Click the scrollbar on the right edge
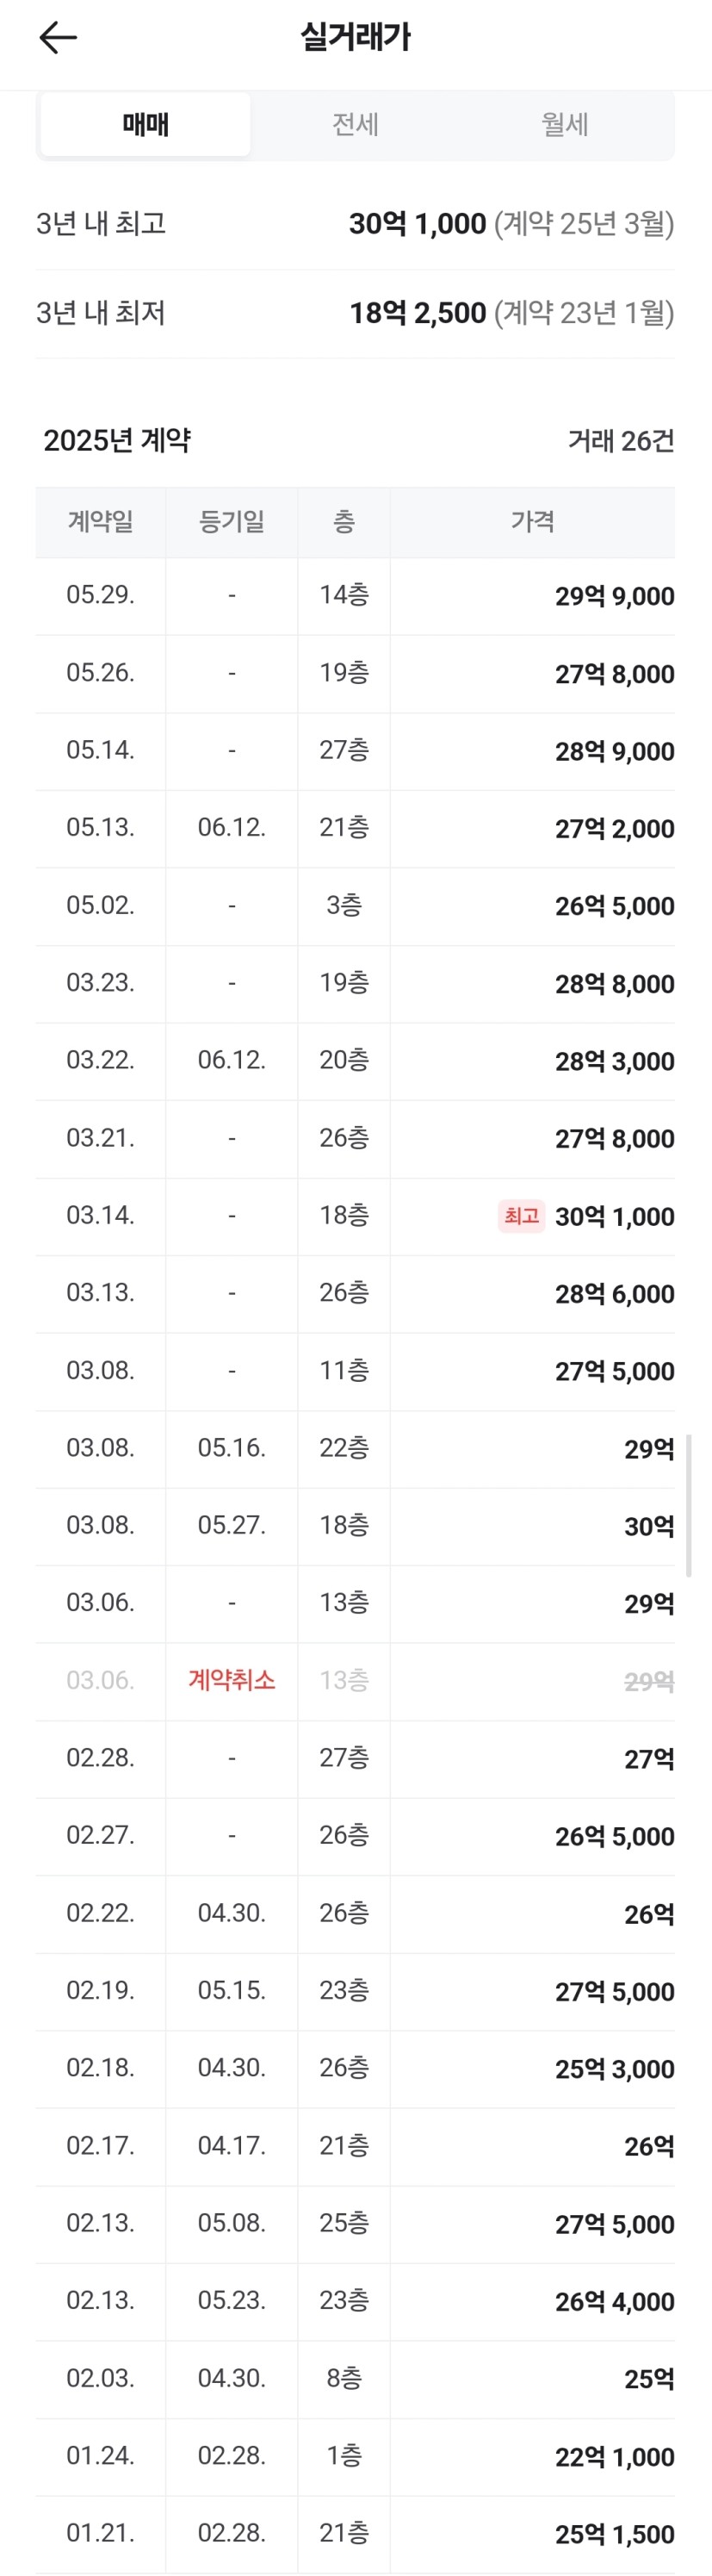 click(689, 1505)
